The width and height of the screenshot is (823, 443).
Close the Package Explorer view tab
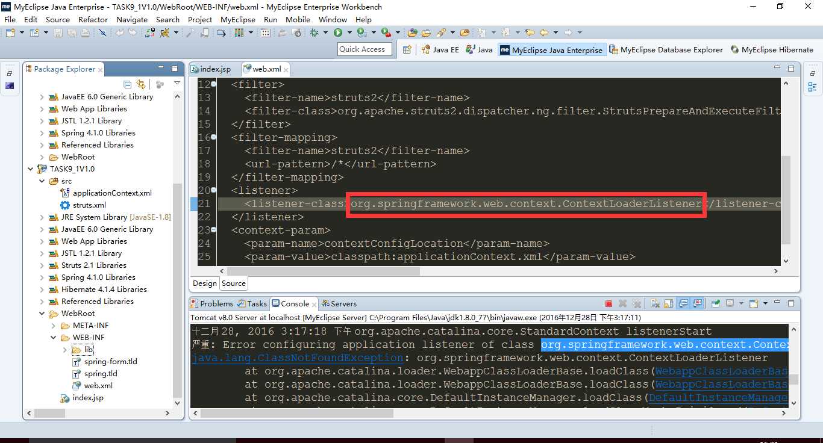point(100,70)
